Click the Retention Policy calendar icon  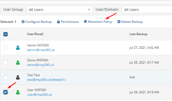click(86, 22)
